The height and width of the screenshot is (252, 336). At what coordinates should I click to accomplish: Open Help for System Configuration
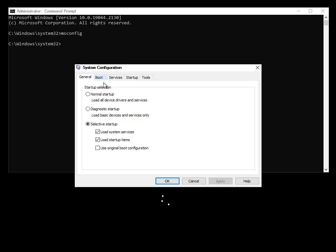(247, 181)
